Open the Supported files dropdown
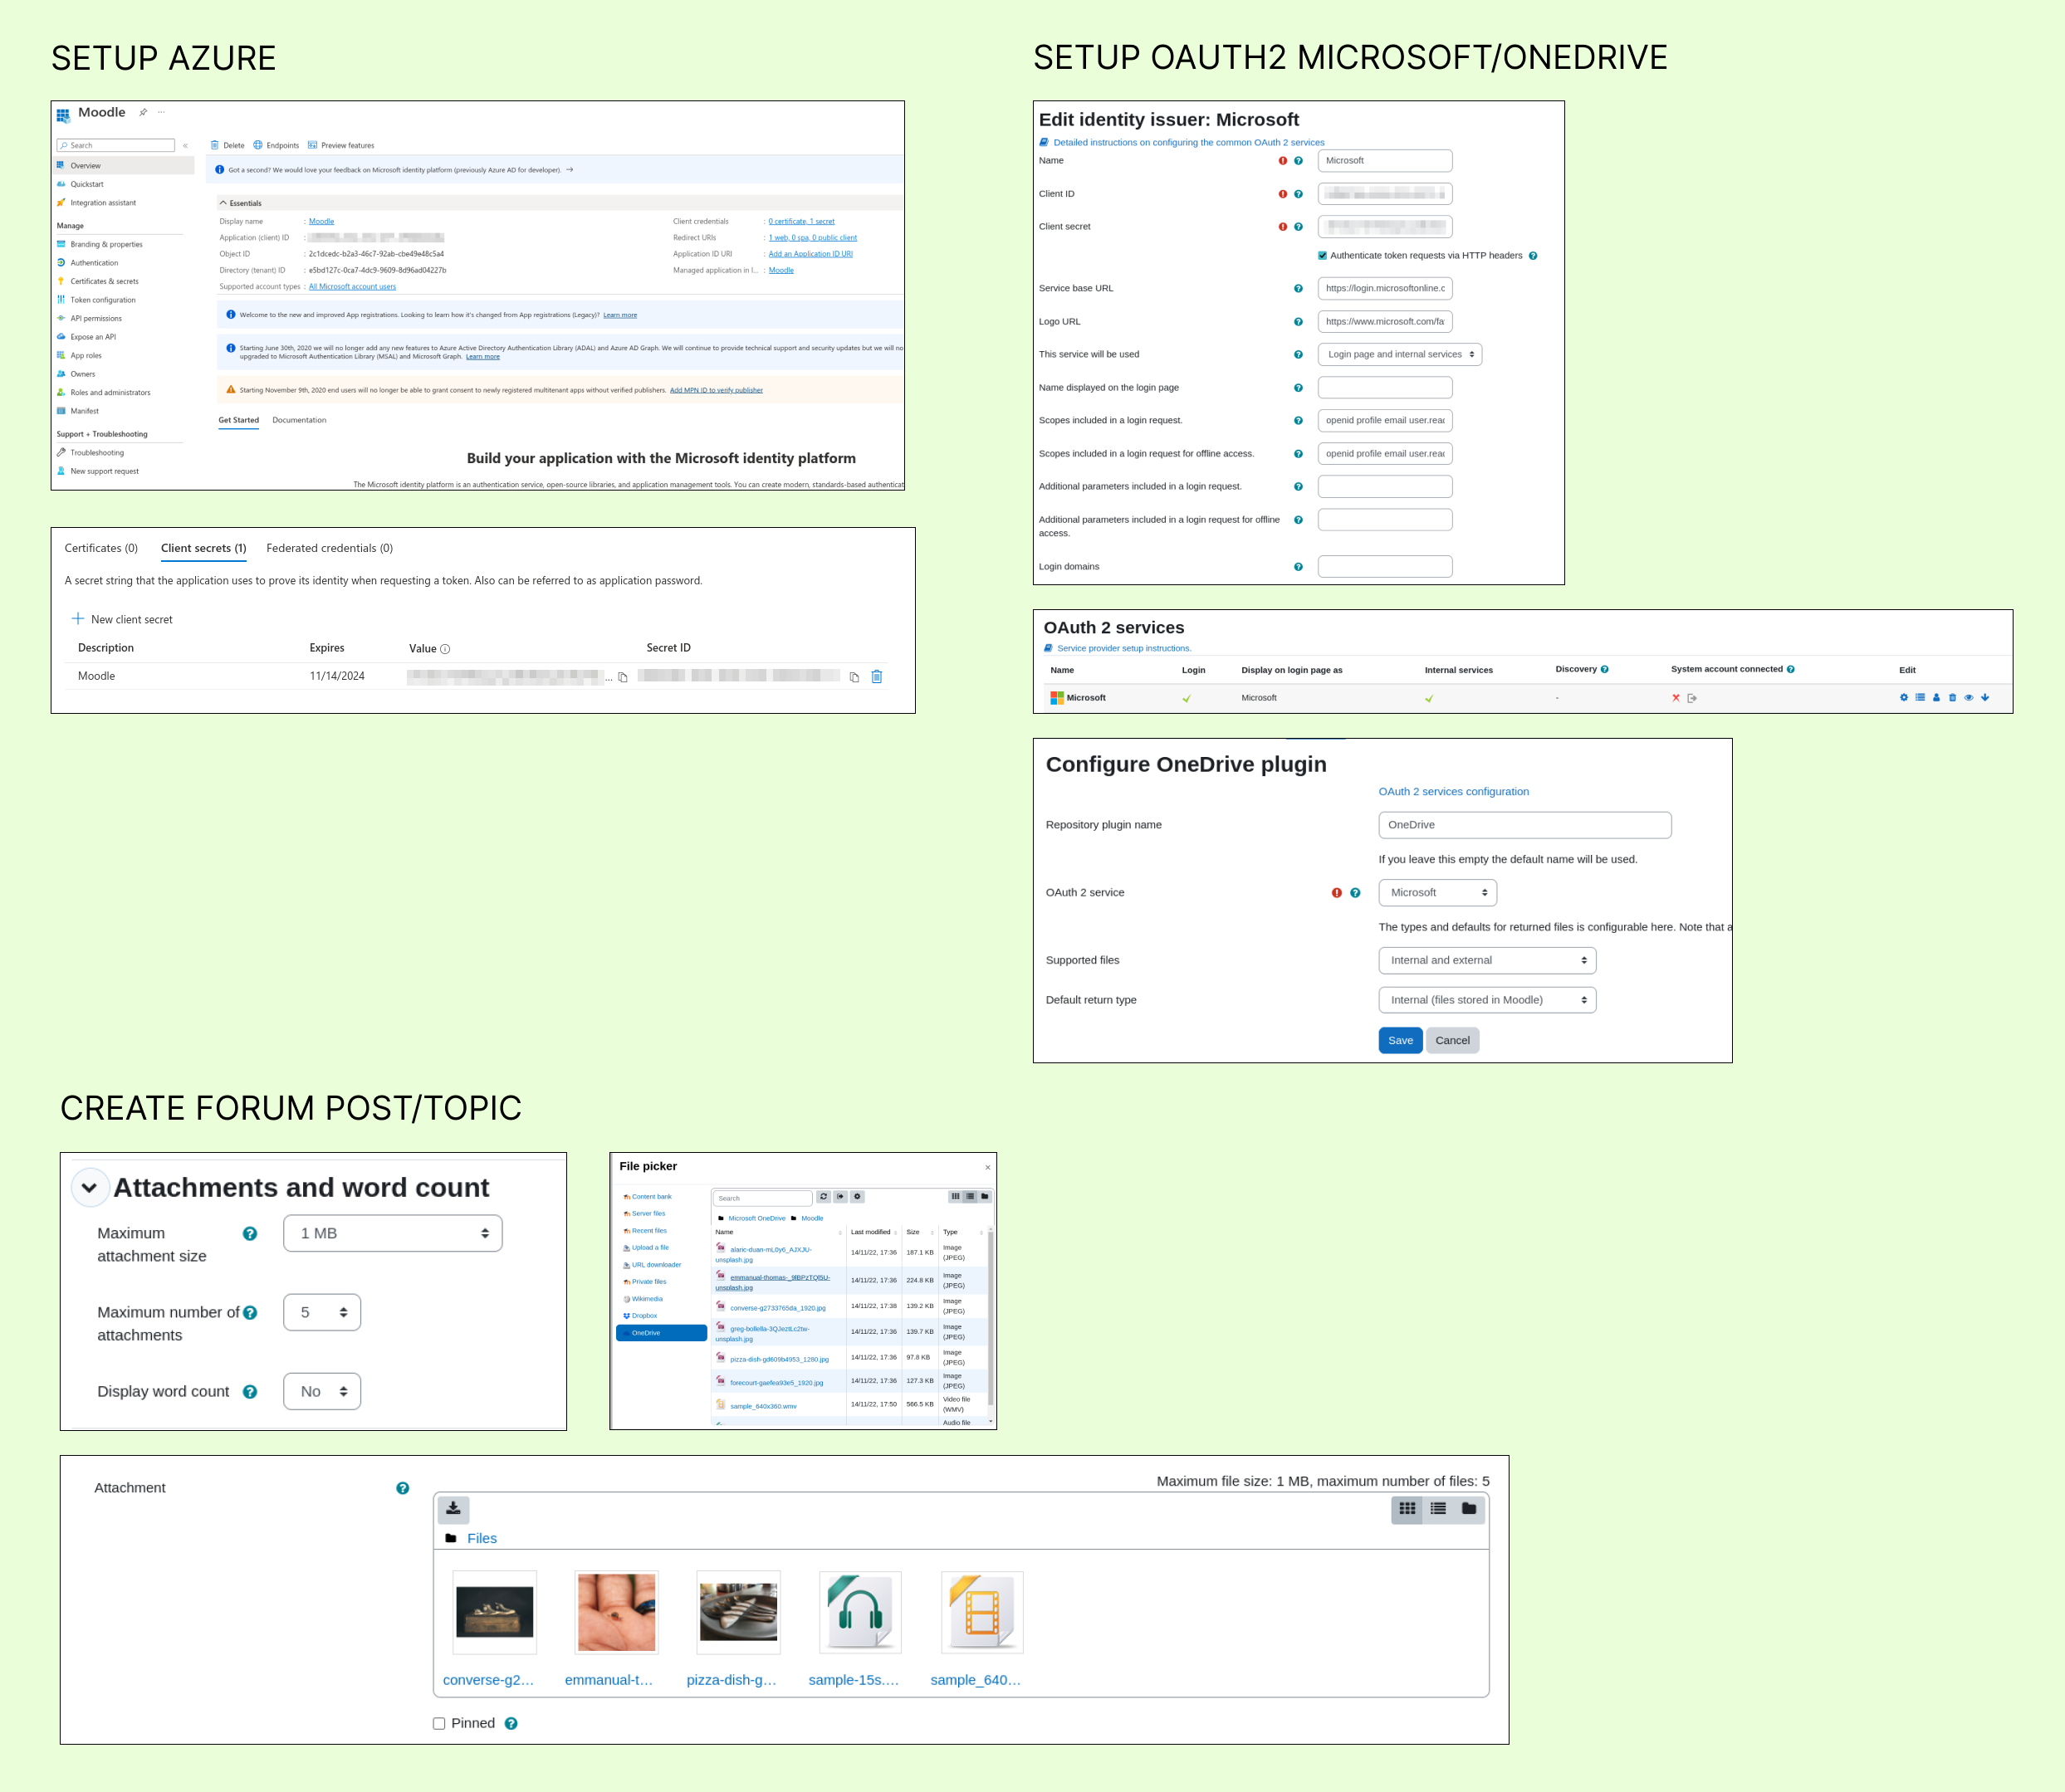This screenshot has width=2065, height=1792. tap(1487, 960)
